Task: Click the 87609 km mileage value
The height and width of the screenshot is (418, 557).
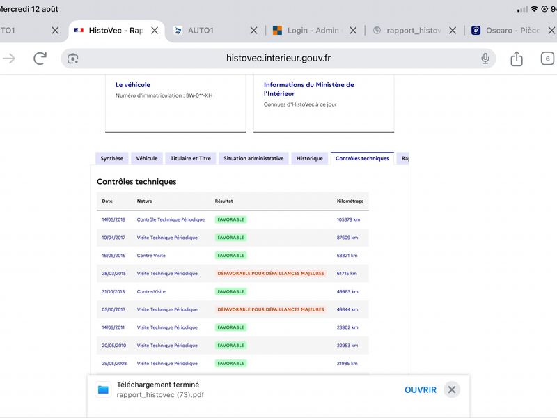Action: click(347, 238)
